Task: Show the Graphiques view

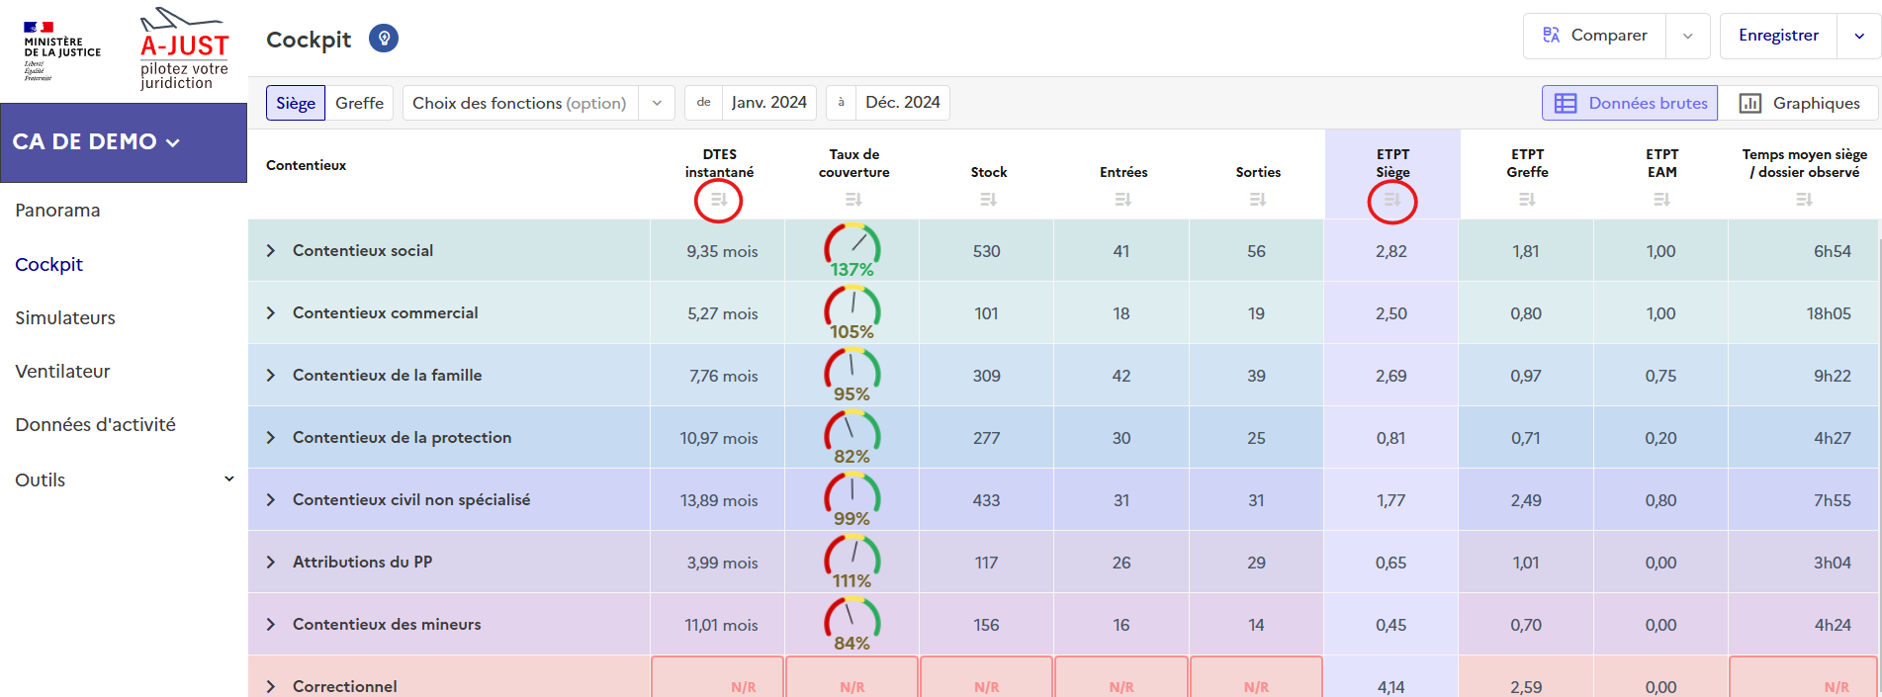Action: [x=1799, y=103]
